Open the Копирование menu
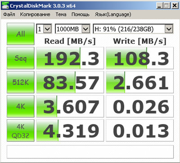 (35, 14)
